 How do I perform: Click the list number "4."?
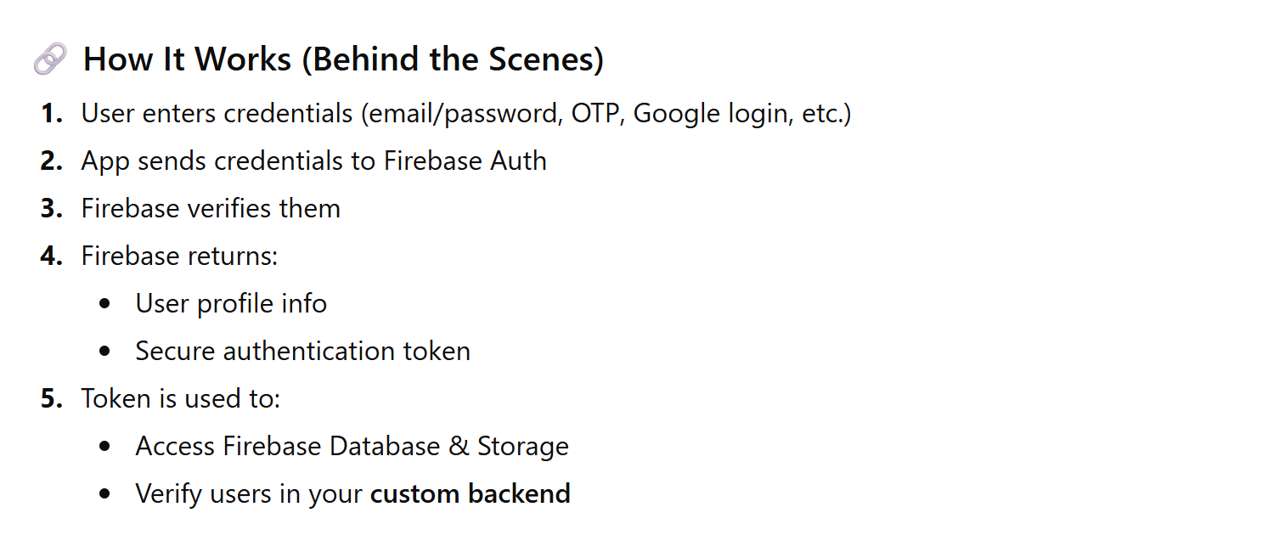coord(52,256)
